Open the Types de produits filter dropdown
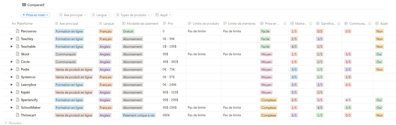Screen dimensions: 396x125 pos(133,15)
